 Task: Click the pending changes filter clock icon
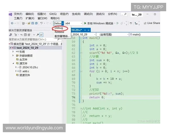pos(16,35)
